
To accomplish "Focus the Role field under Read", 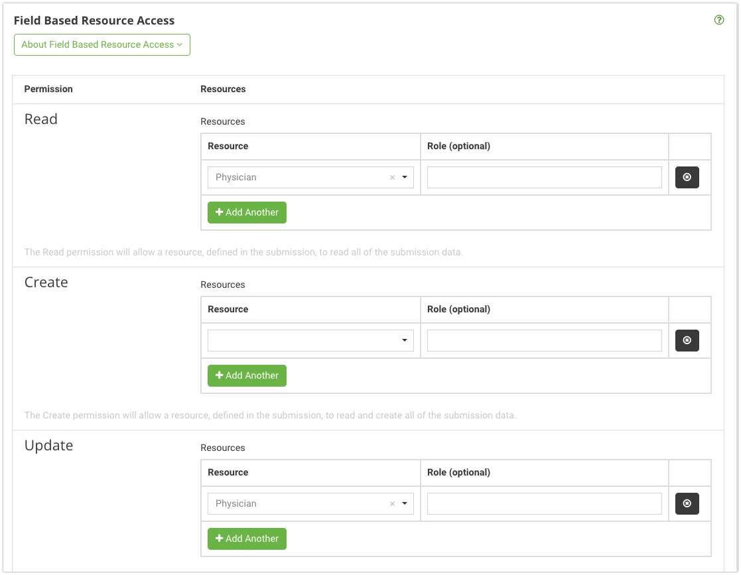I will click(x=544, y=177).
